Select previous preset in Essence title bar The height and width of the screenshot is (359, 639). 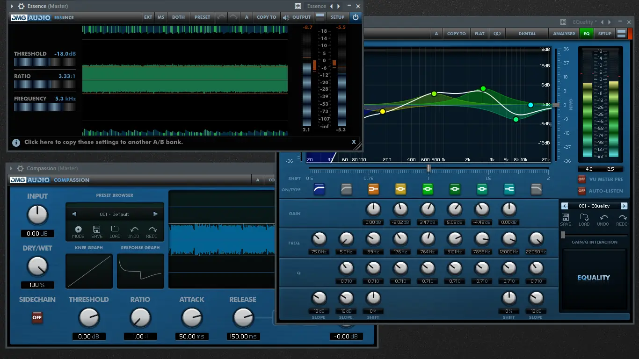(x=332, y=7)
